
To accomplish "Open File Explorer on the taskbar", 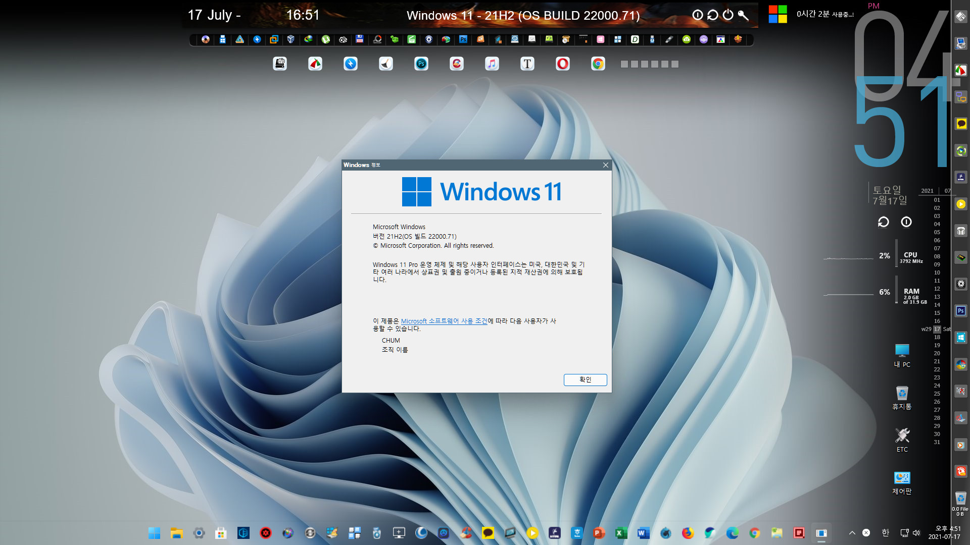I will 176,533.
